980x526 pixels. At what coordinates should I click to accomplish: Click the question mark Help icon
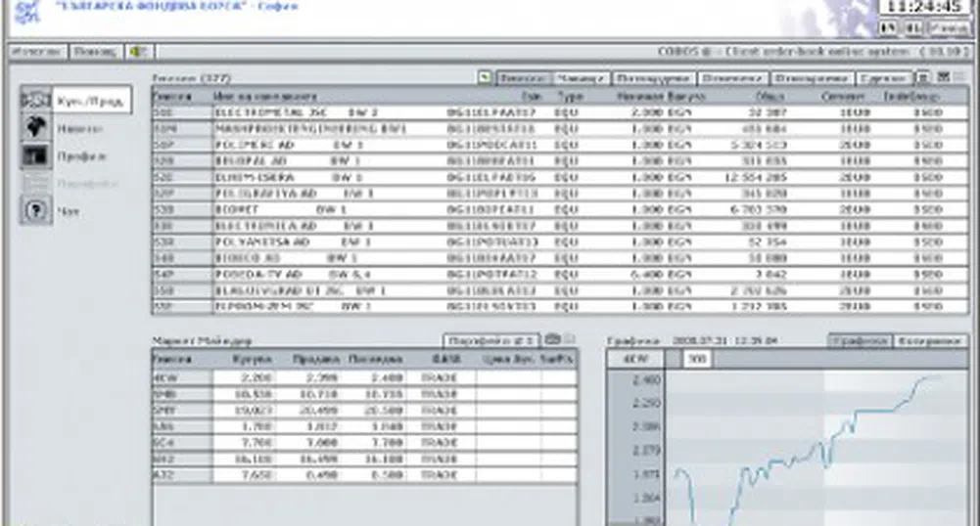point(36,210)
